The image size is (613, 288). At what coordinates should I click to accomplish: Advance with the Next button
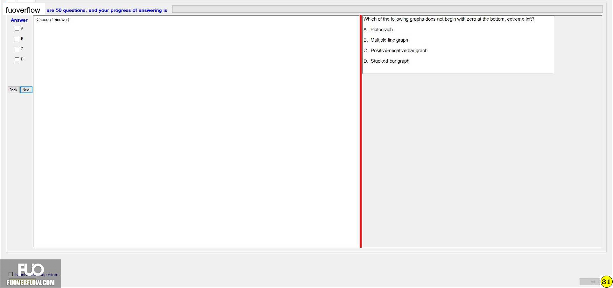point(26,90)
